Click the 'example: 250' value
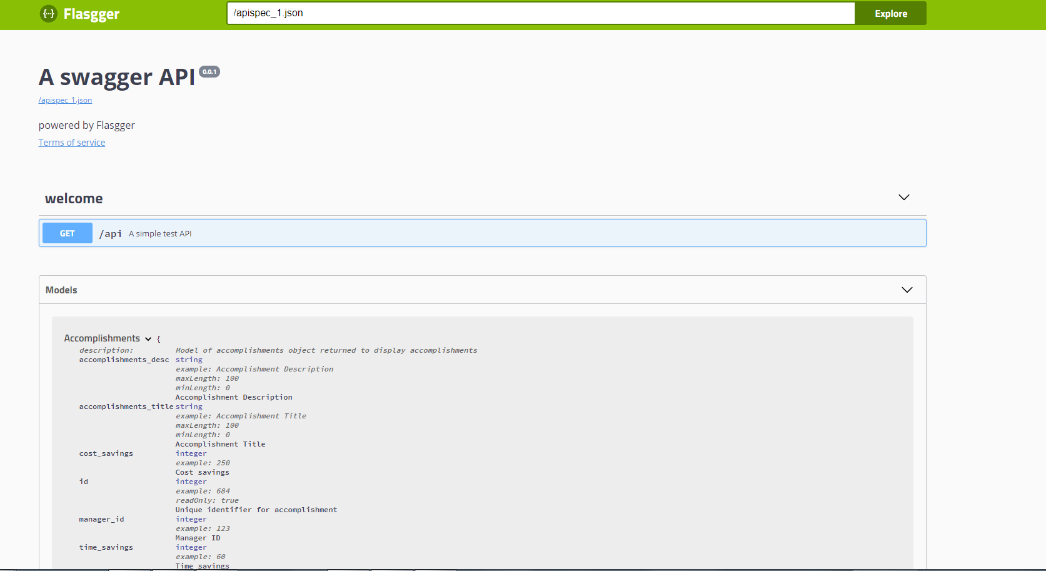This screenshot has width=1046, height=571. coord(203,463)
